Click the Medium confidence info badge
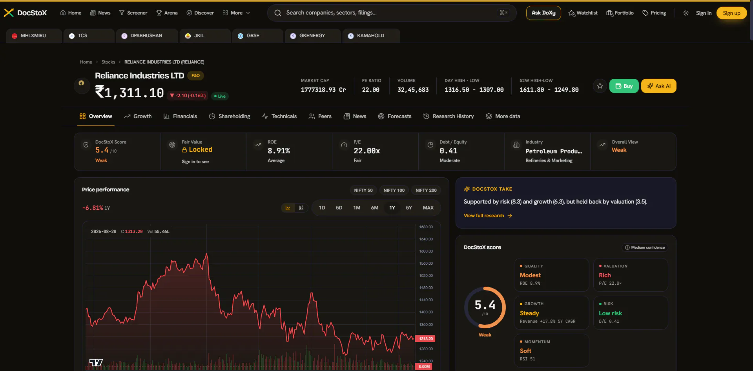Viewport: 753px width, 371px height. 645,247
